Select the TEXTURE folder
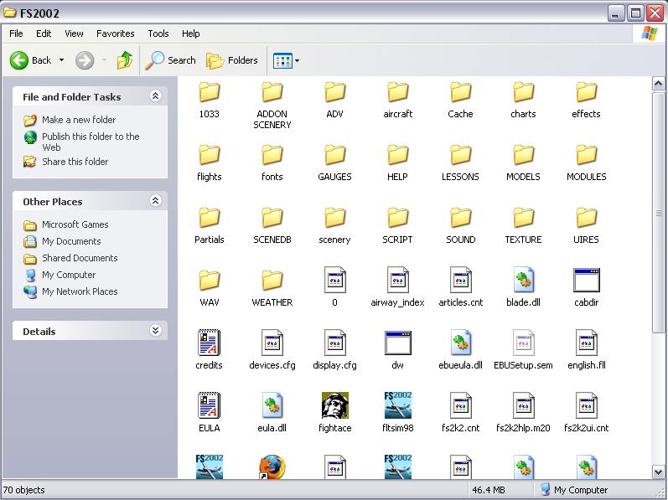 523,226
